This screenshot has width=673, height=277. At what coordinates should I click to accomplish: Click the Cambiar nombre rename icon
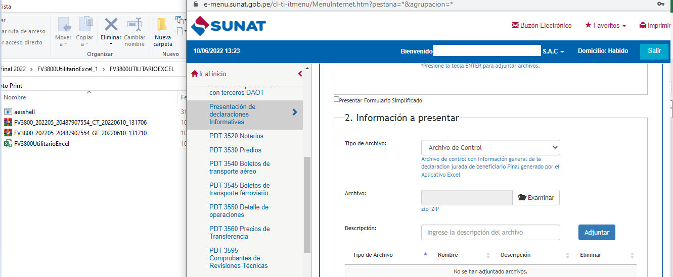(134, 24)
